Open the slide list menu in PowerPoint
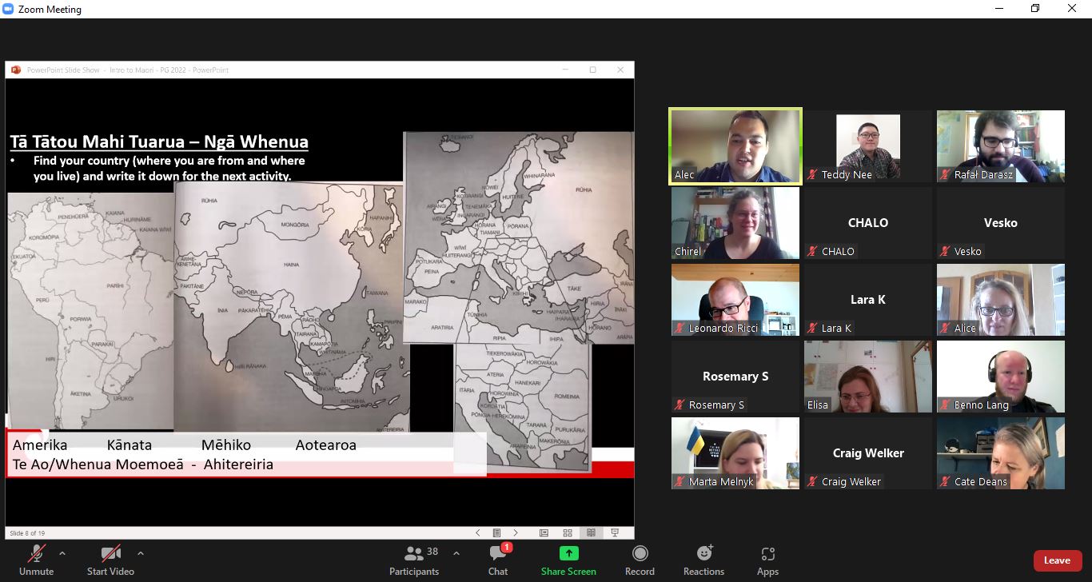Image resolution: width=1092 pixels, height=582 pixels. pyautogui.click(x=496, y=532)
